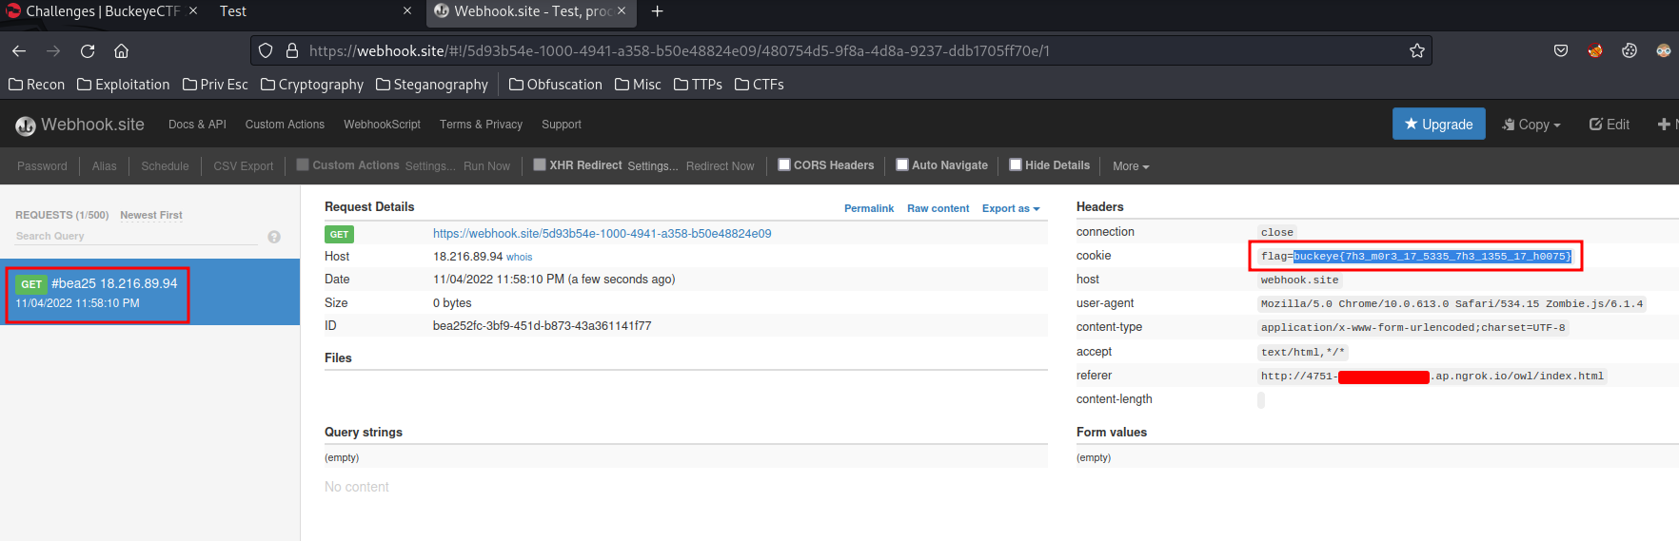Click the whois link next to host IP

pos(519,258)
